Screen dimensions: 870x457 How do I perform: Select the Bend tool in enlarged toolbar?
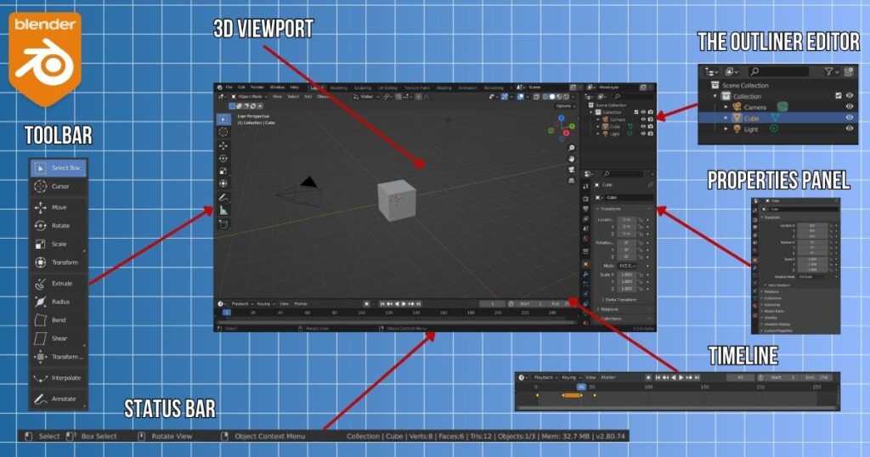[59, 320]
